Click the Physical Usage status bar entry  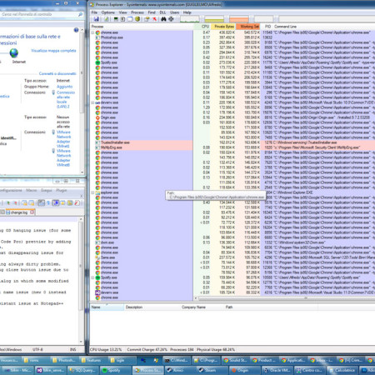click(216, 349)
